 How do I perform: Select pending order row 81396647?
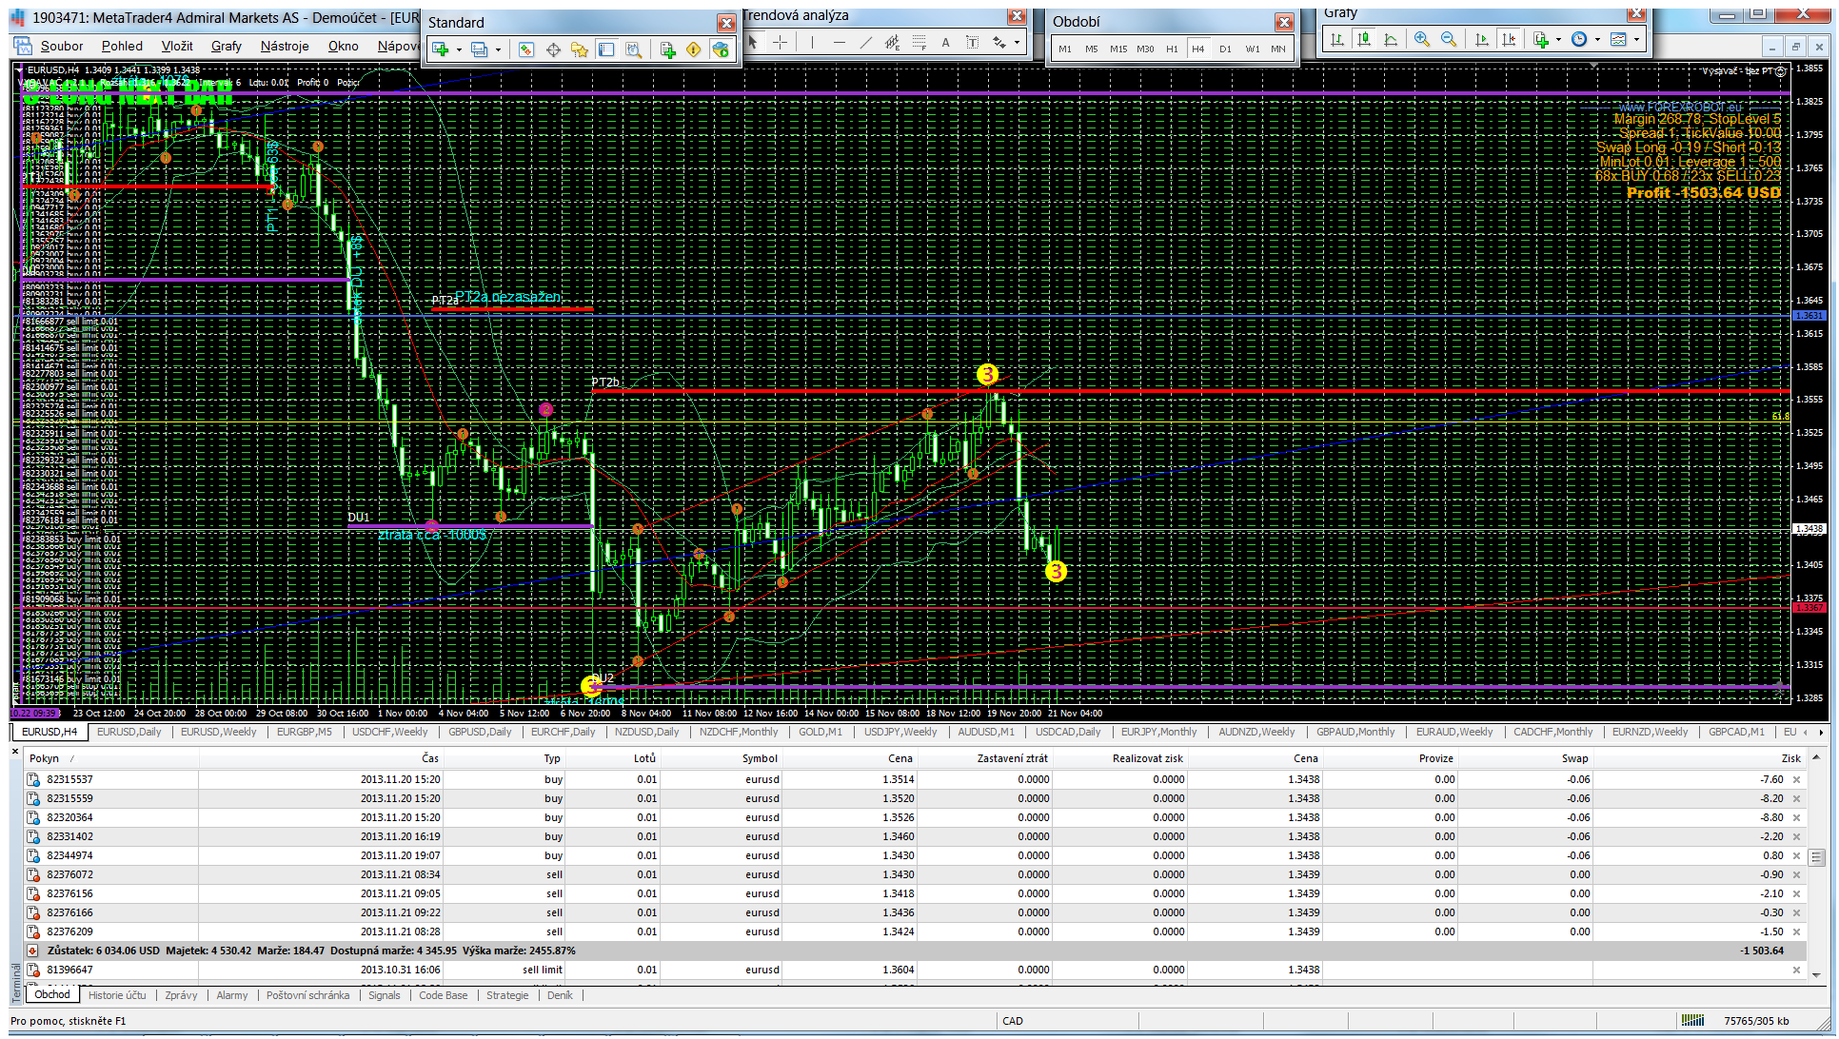coord(914,970)
